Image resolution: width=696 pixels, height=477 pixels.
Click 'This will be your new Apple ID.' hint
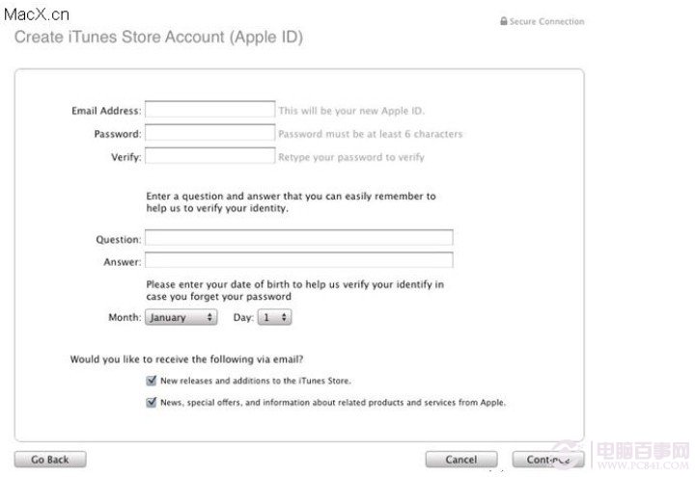[x=351, y=111]
